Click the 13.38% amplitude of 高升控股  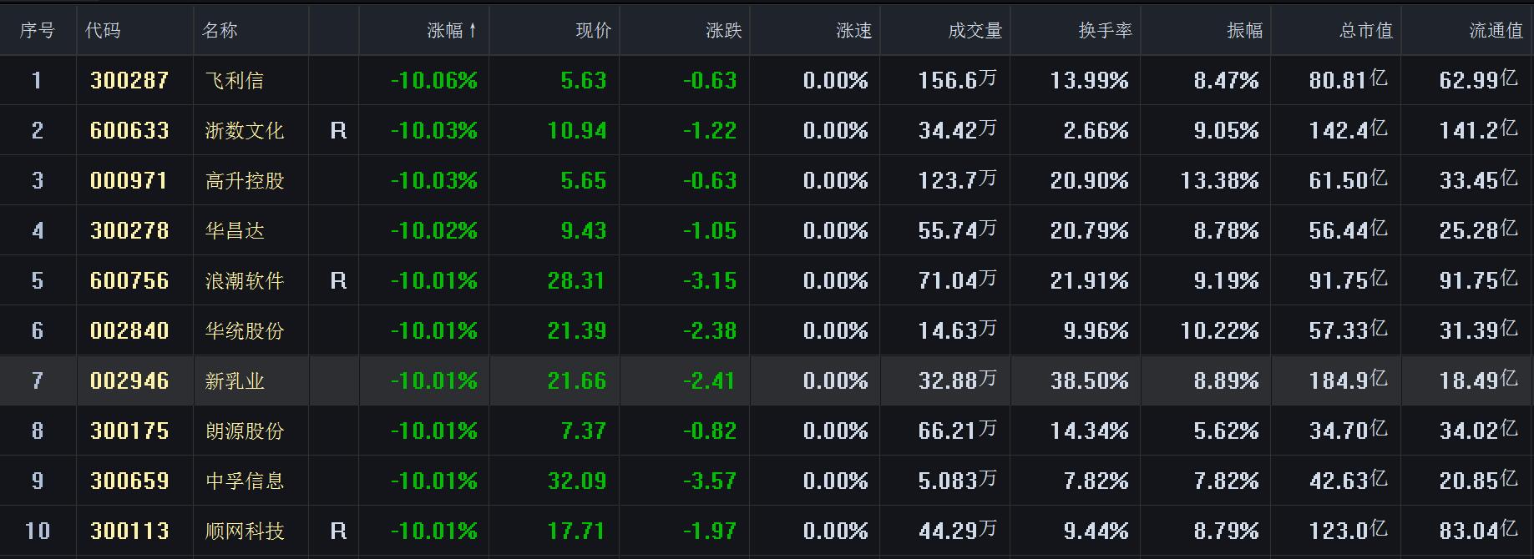tap(1219, 181)
